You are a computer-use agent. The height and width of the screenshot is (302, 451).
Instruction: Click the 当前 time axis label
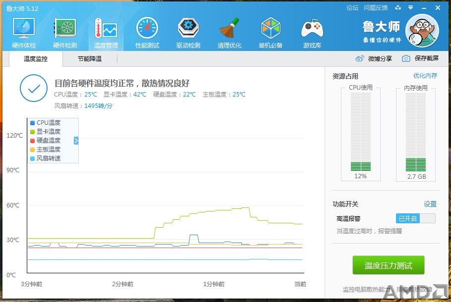pos(300,284)
